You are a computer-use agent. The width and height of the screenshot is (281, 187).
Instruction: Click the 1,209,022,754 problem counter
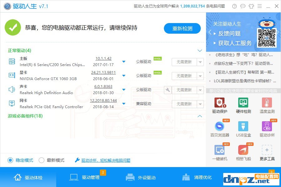[x=192, y=6]
